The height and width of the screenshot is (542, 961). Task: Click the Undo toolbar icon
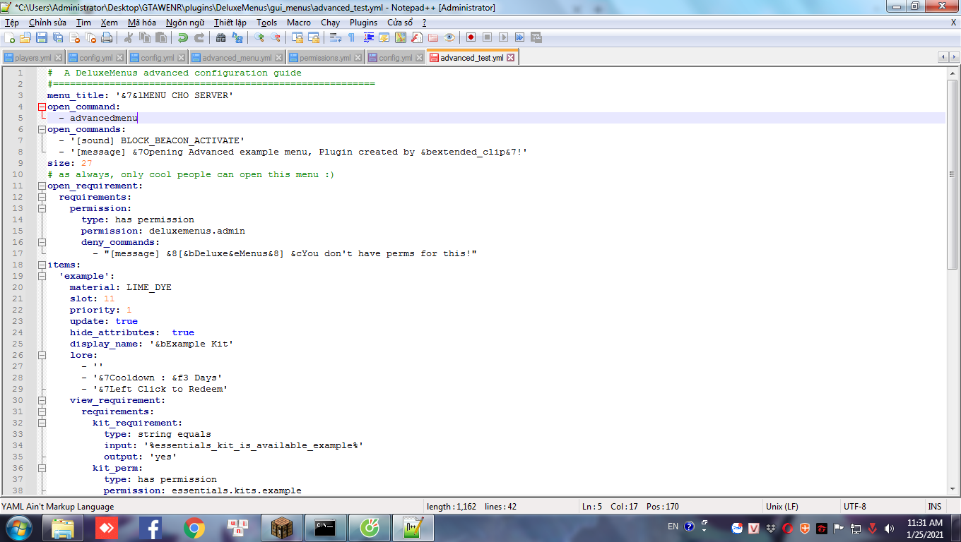183,37
